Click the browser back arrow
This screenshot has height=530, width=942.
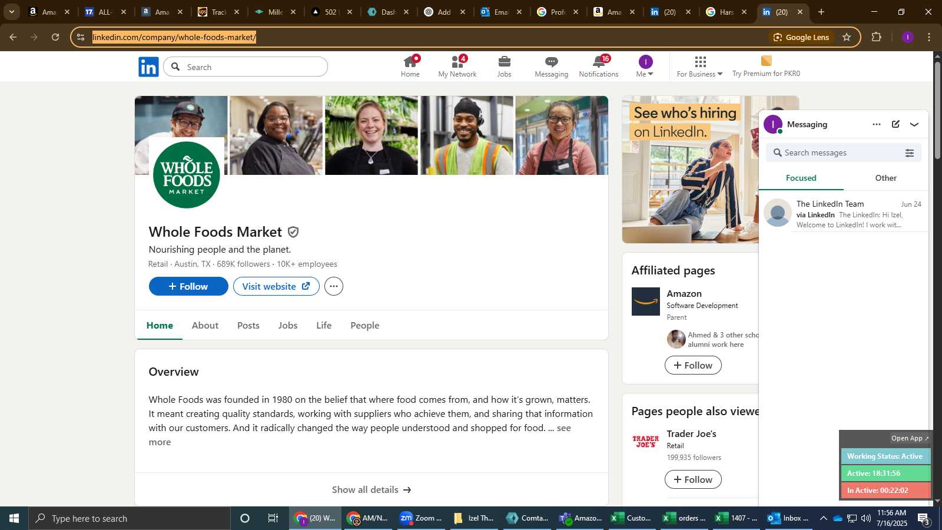pos(13,37)
